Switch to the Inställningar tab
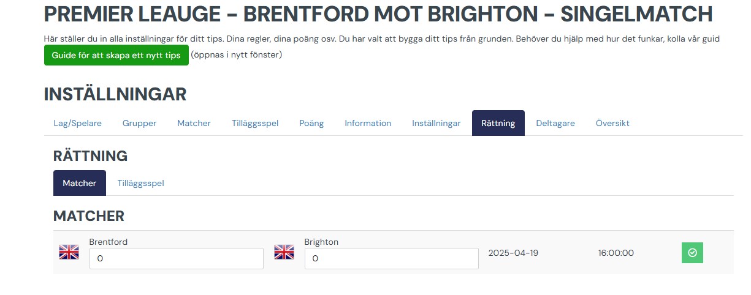The image size is (751, 295). pos(436,123)
